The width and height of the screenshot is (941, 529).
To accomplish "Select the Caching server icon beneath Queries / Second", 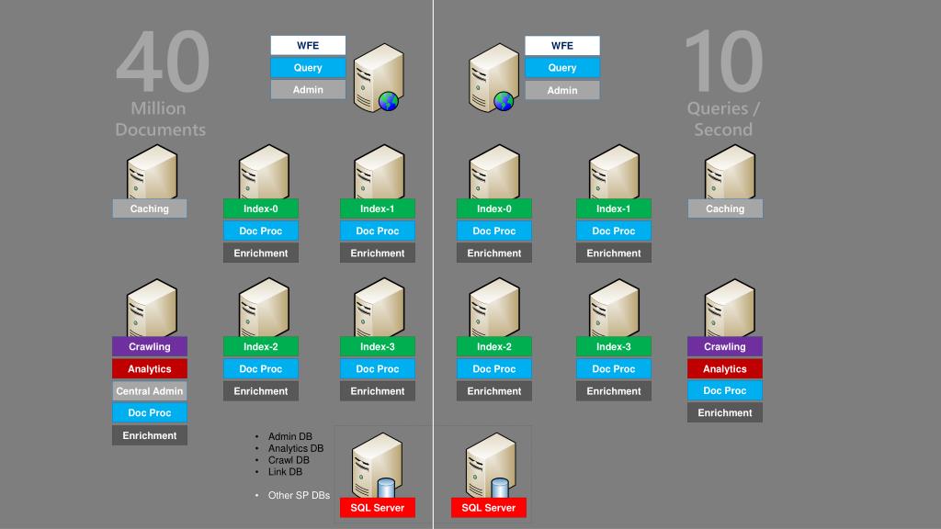I will pos(729,172).
